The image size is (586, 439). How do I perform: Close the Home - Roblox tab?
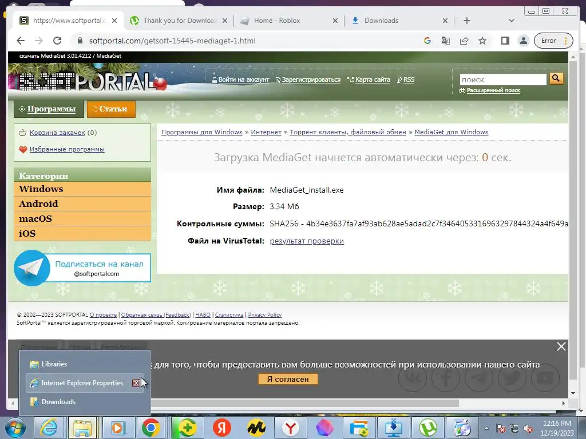pos(335,21)
